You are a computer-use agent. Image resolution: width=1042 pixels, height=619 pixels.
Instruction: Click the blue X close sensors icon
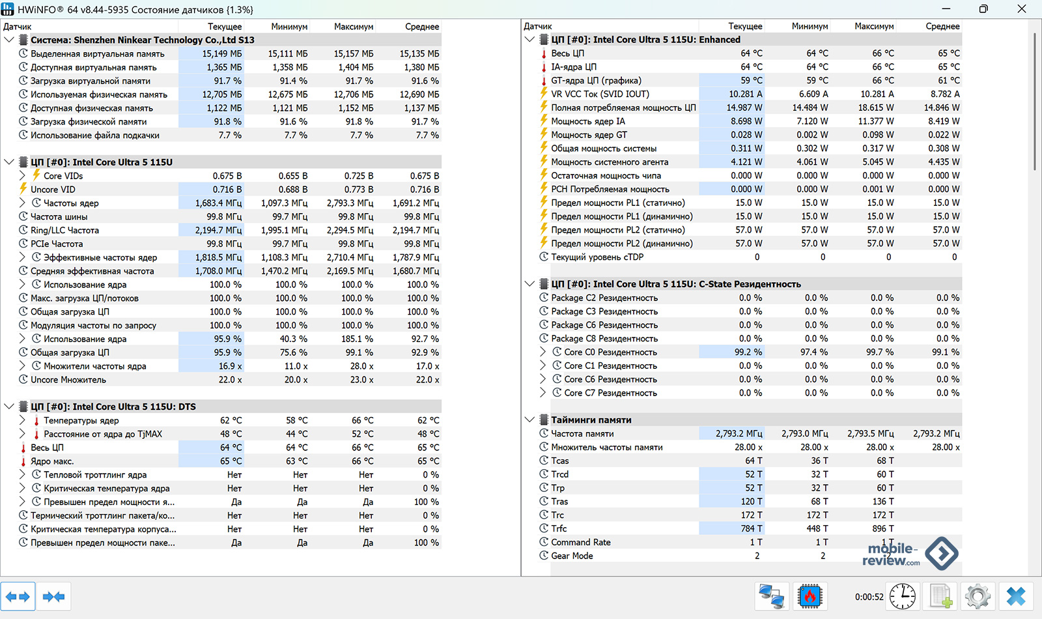pos(1016,596)
